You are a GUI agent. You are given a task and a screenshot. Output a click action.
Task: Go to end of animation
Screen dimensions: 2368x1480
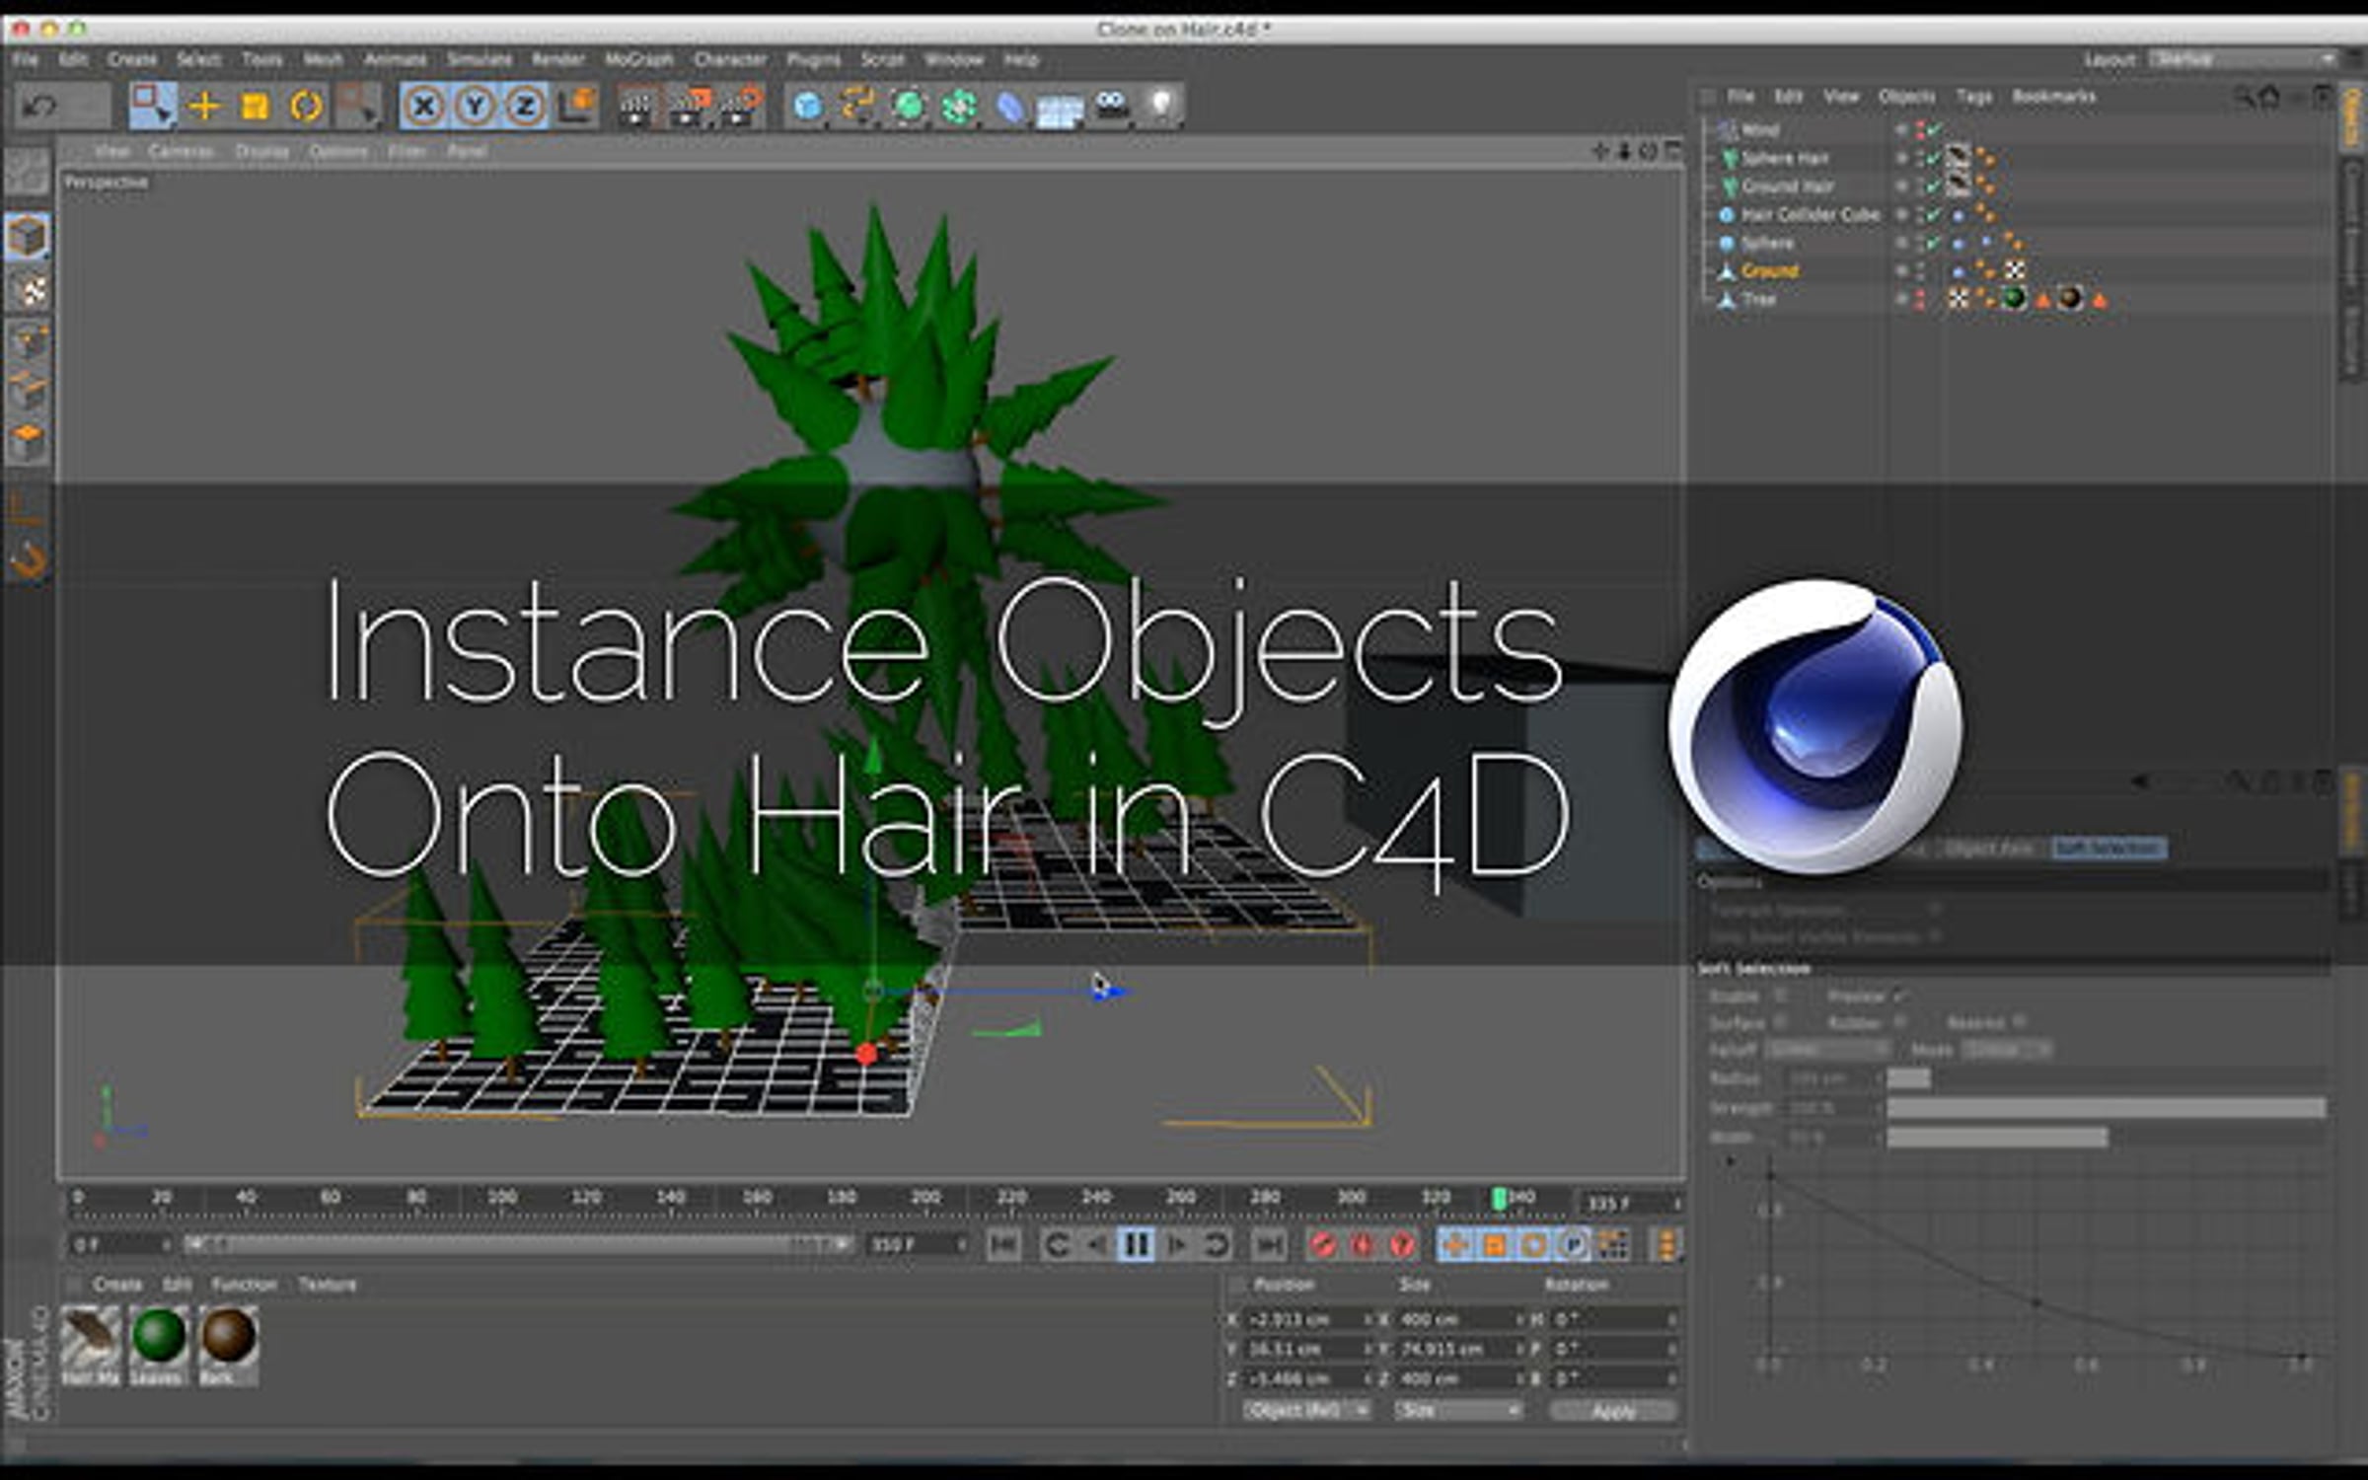coord(1269,1244)
